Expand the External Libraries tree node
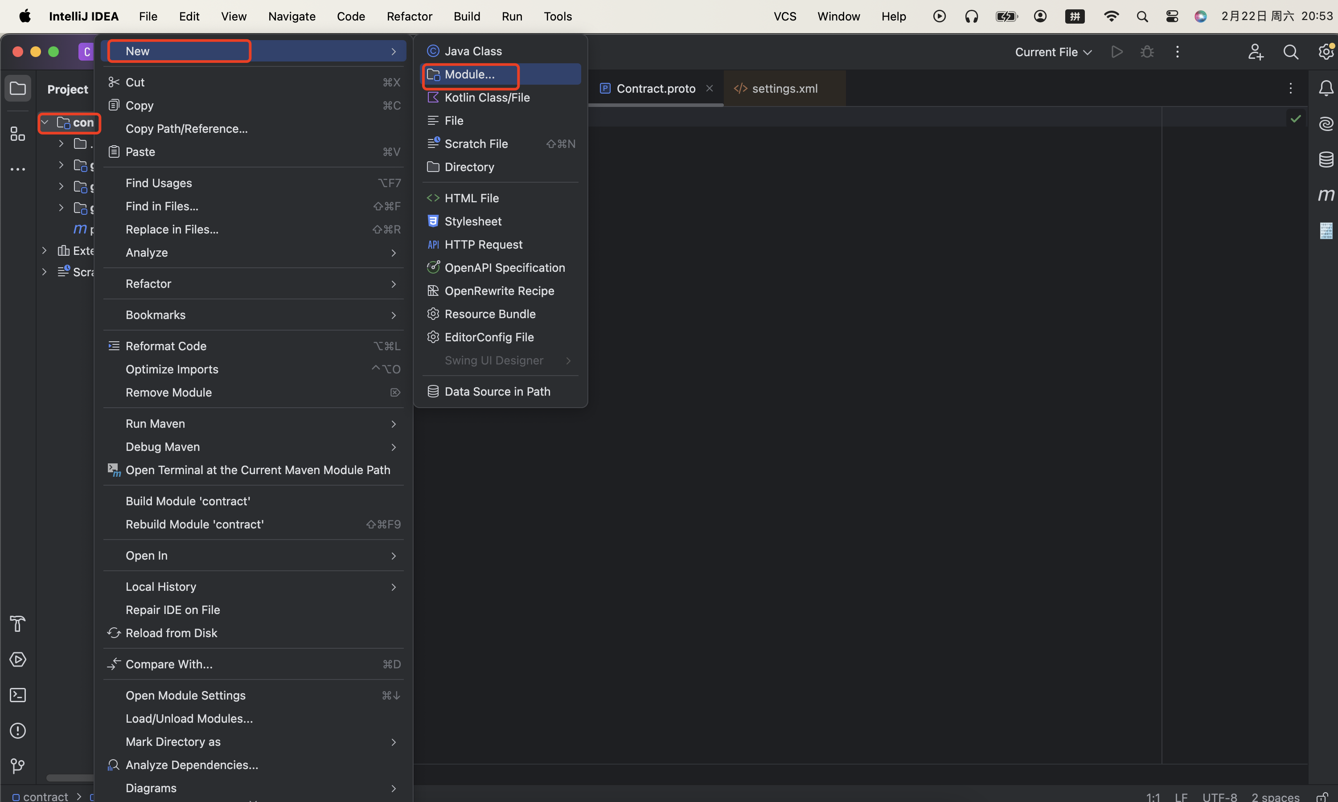The width and height of the screenshot is (1338, 802). click(45, 251)
